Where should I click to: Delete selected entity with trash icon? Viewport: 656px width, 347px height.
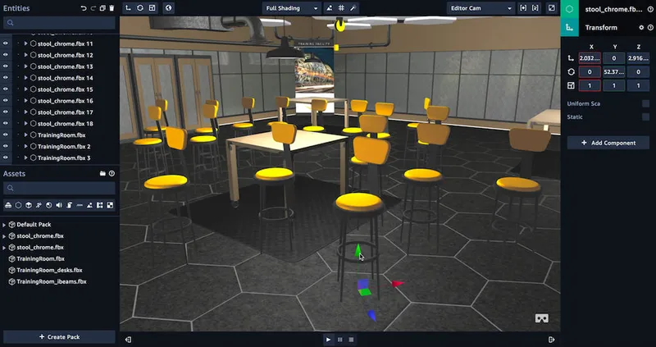(112, 8)
